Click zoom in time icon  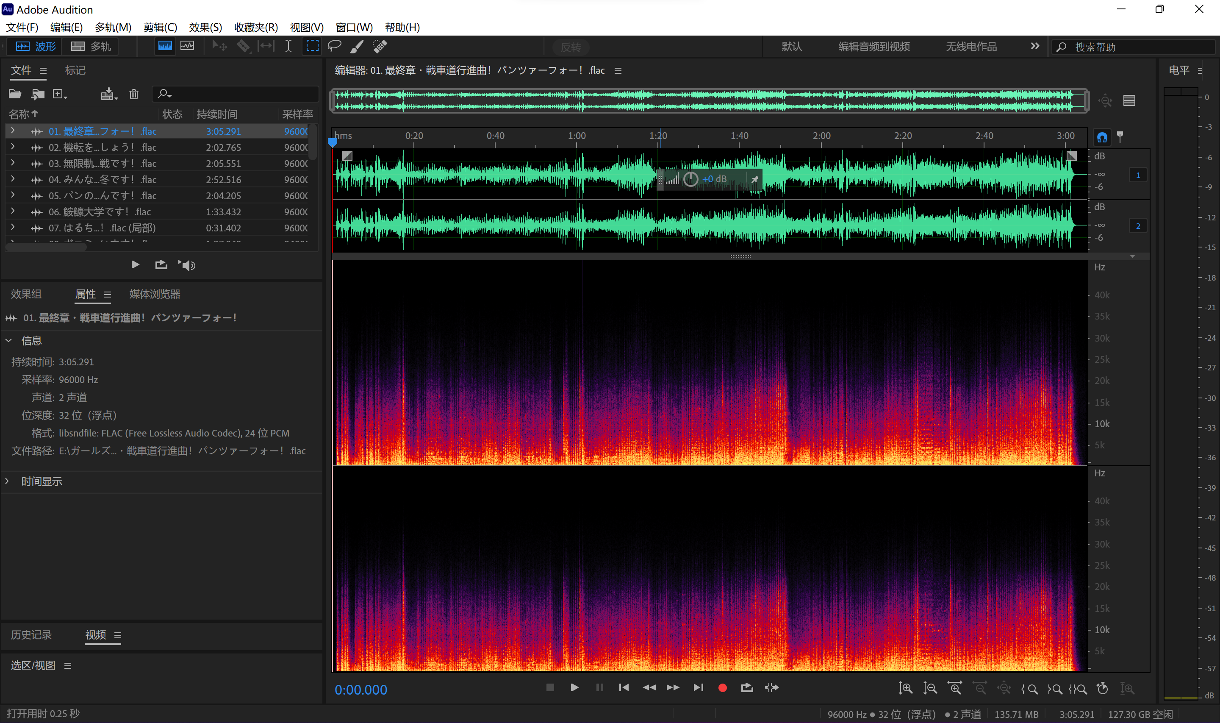[x=955, y=688]
